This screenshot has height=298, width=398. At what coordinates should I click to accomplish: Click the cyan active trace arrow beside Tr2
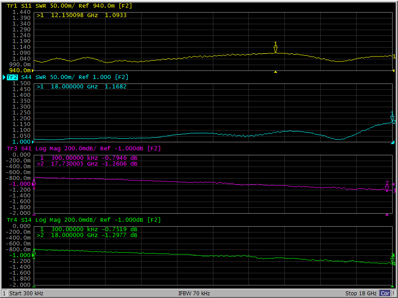point(4,78)
